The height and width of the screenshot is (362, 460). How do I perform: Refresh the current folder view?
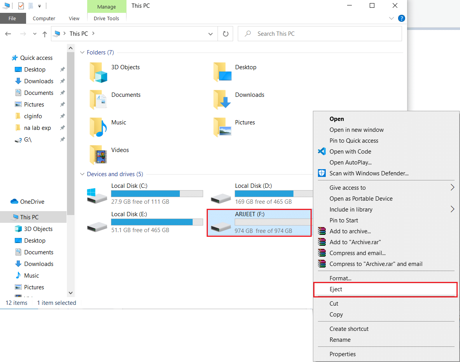point(225,33)
